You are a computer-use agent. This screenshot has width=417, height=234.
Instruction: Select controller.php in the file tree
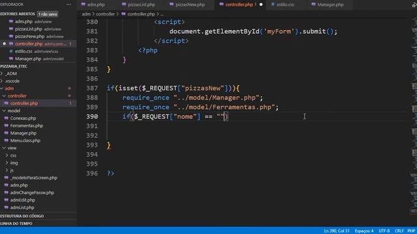[38, 103]
